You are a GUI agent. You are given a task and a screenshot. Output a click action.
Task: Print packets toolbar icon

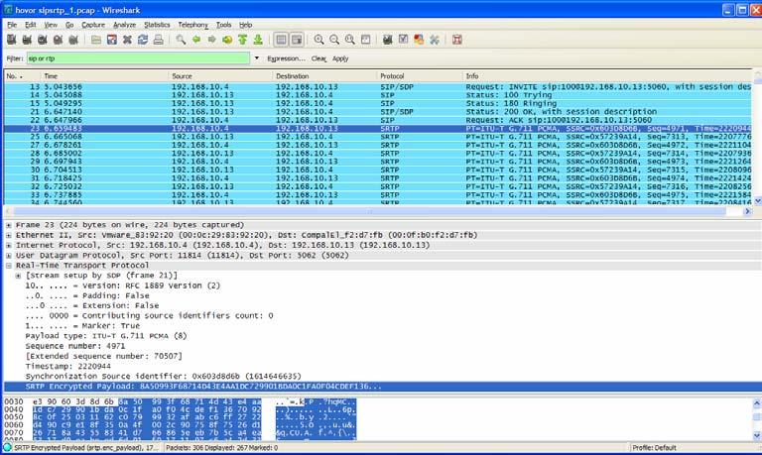159,40
